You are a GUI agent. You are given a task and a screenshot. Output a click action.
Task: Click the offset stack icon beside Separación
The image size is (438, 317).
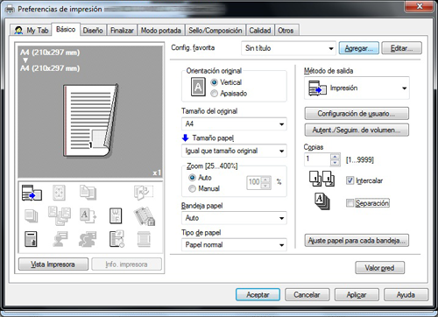coord(322,201)
